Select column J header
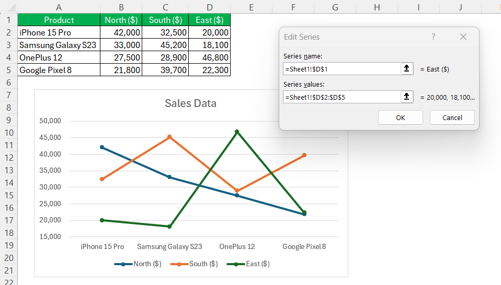 coord(460,7)
